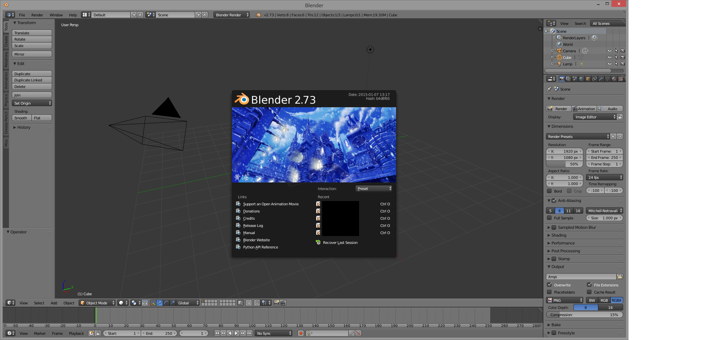Viewport: 707px width, 340px height.
Task: Click the pin icon beside Scene in Properties
Action: (549, 89)
